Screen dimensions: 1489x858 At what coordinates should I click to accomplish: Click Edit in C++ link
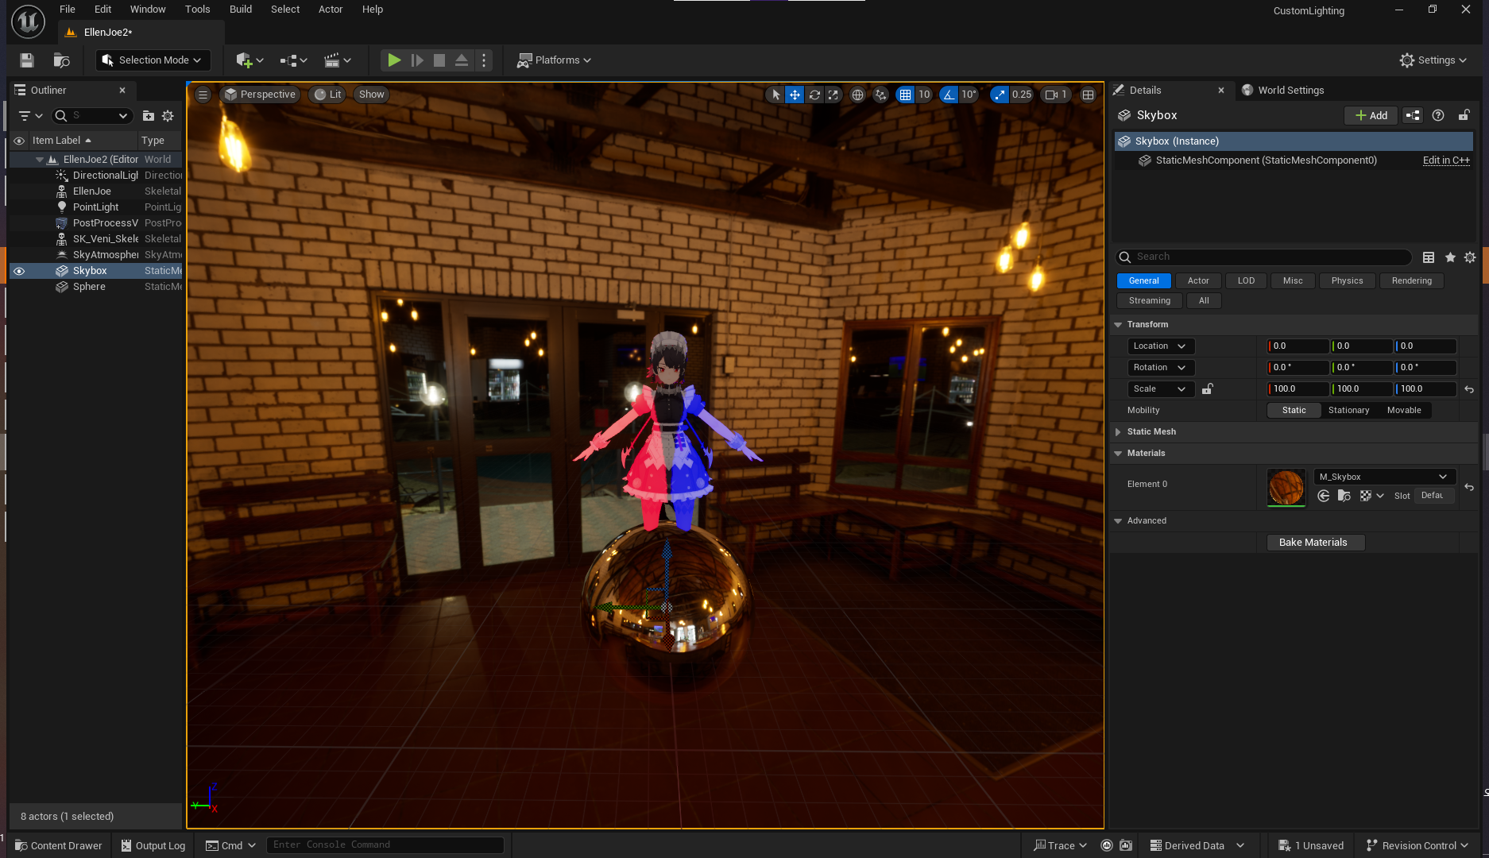pyautogui.click(x=1446, y=160)
